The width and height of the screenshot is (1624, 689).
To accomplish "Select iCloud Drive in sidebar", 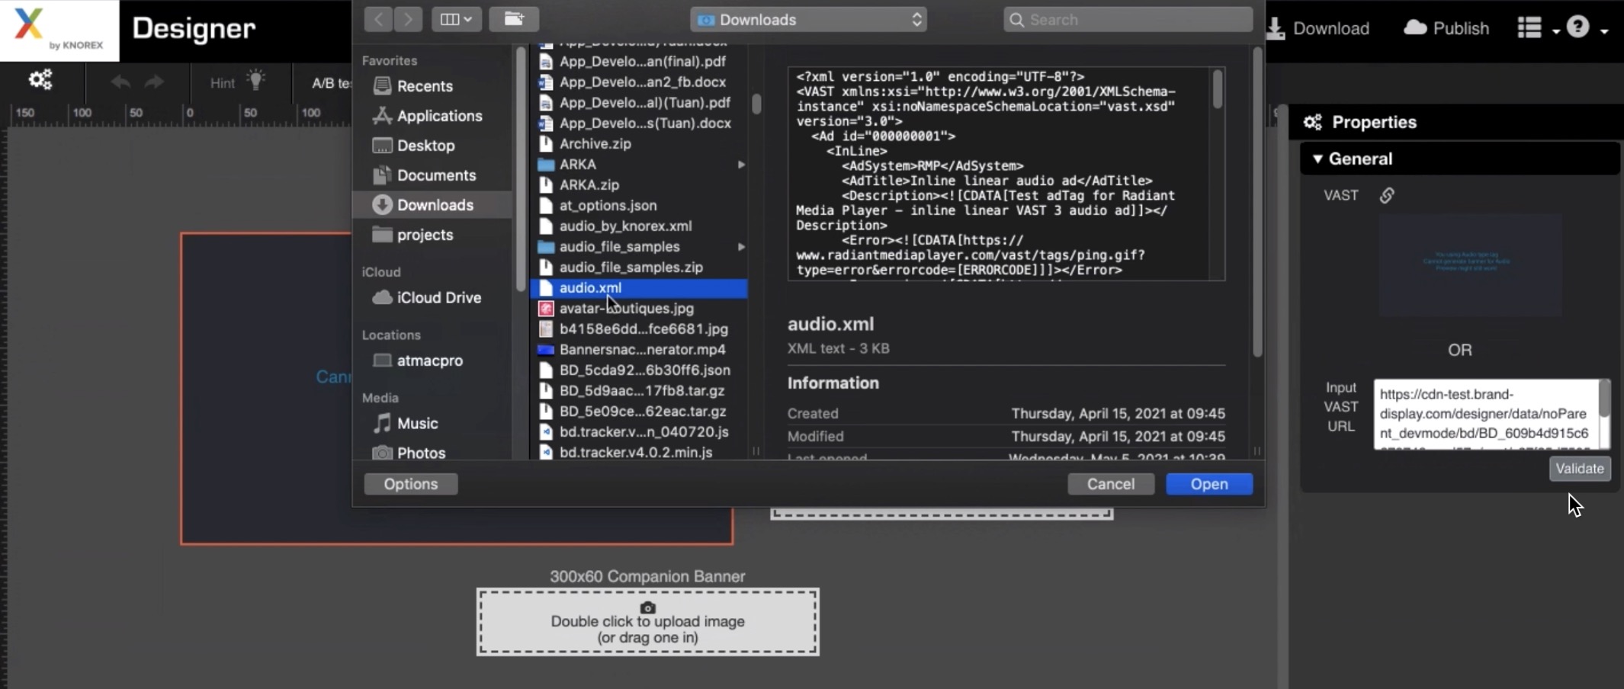I will [x=438, y=298].
